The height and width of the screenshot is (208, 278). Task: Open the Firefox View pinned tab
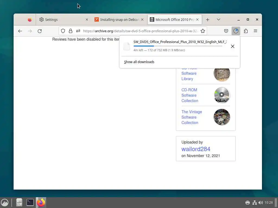30,19
